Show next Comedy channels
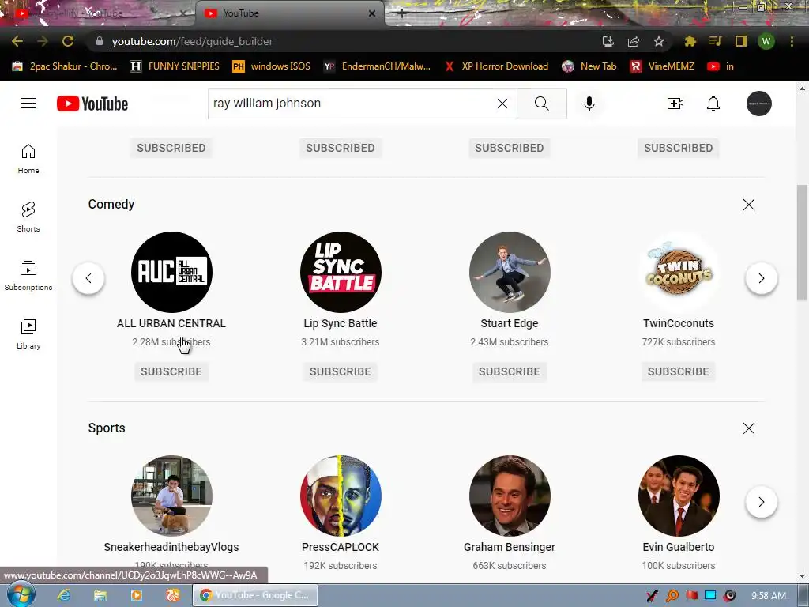The width and height of the screenshot is (809, 607). (x=761, y=278)
